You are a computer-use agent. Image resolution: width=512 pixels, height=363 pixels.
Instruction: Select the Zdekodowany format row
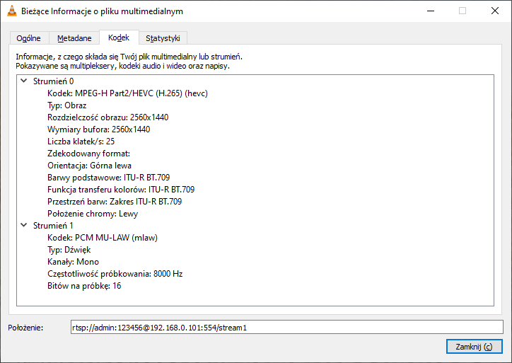coord(88,154)
